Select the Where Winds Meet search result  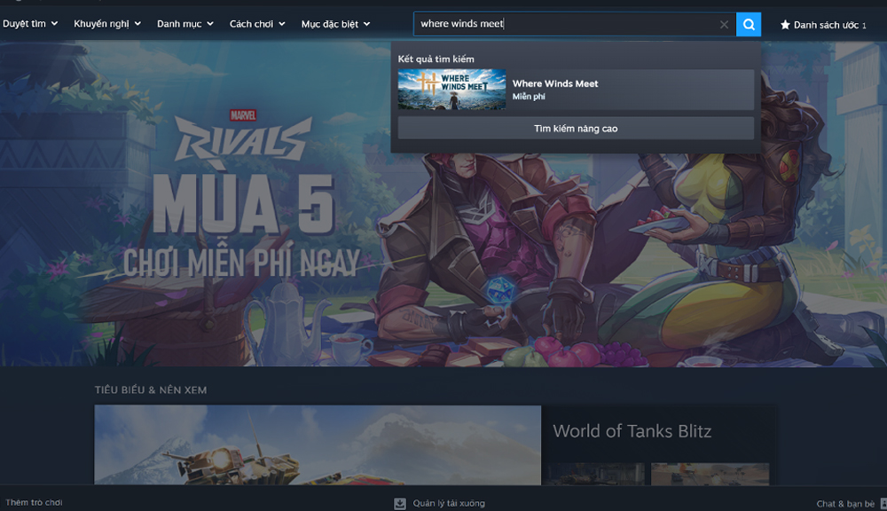(575, 89)
